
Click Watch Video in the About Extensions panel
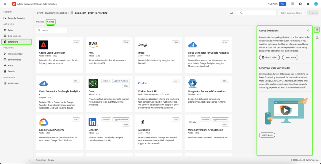click(x=269, y=57)
